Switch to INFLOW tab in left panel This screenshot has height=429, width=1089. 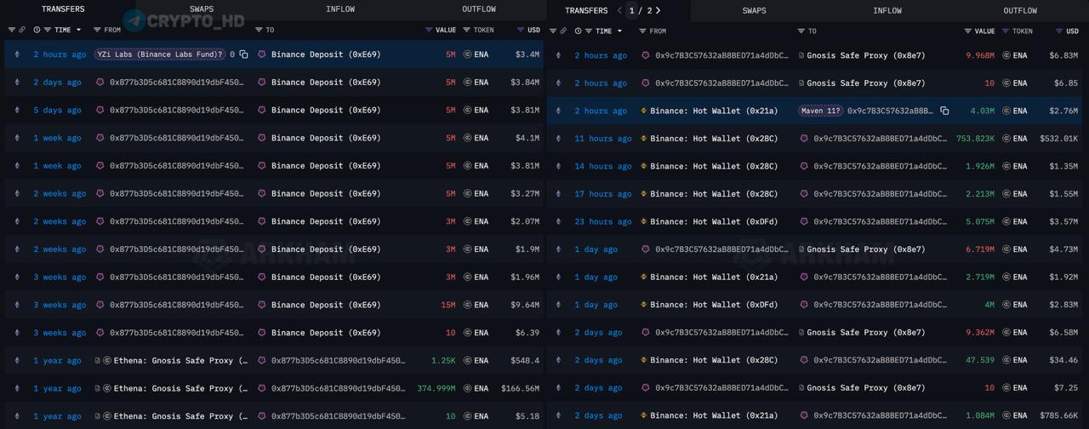pyautogui.click(x=340, y=9)
